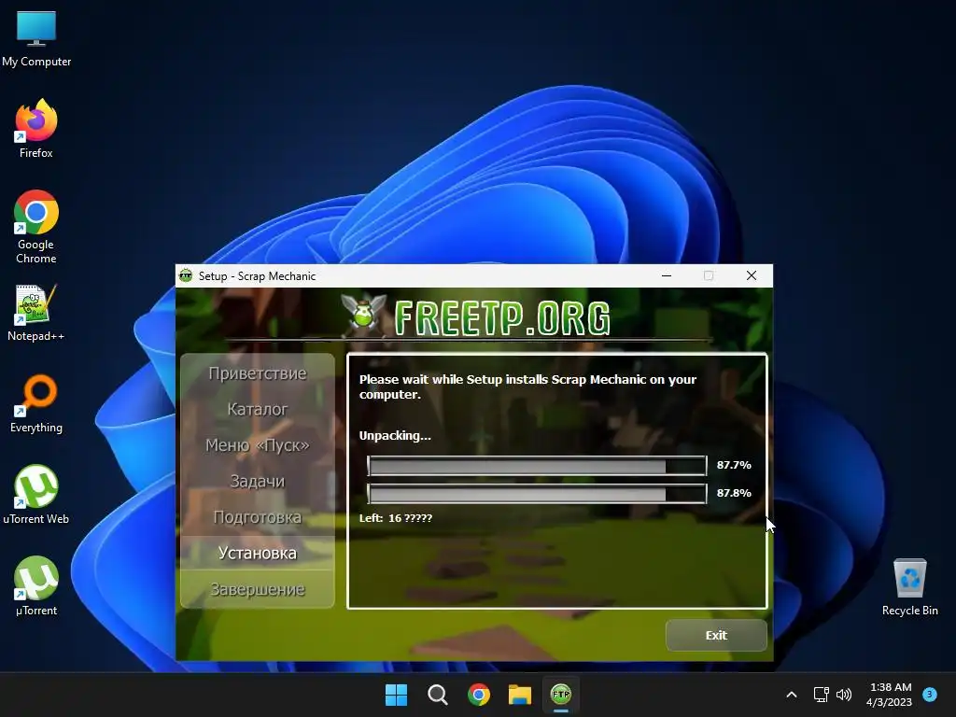This screenshot has width=956, height=717.
Task: Click the 87.8% percentage label
Action: pyautogui.click(x=734, y=493)
